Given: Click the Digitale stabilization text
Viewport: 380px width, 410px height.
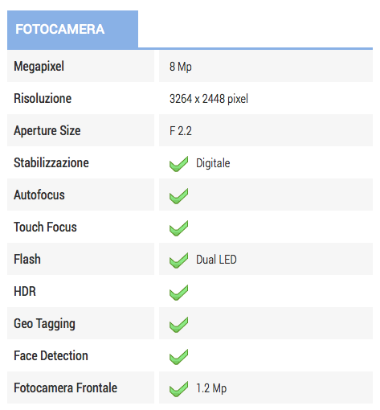Looking at the screenshot, I should pos(213,163).
